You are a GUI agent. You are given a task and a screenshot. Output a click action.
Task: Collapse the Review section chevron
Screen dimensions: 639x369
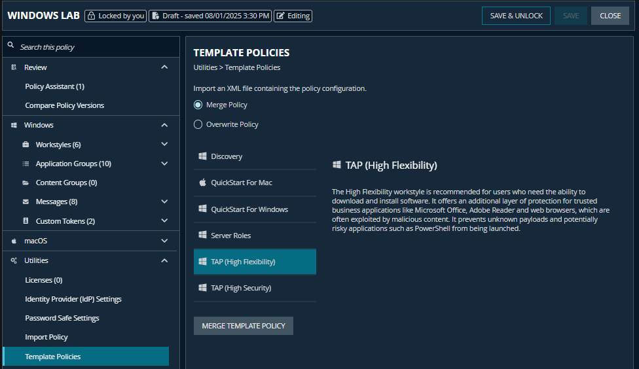[x=164, y=67]
